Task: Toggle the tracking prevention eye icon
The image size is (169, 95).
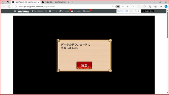Action: point(118,7)
